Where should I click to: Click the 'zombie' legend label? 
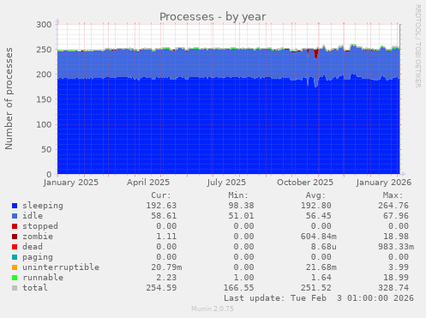(x=38, y=237)
